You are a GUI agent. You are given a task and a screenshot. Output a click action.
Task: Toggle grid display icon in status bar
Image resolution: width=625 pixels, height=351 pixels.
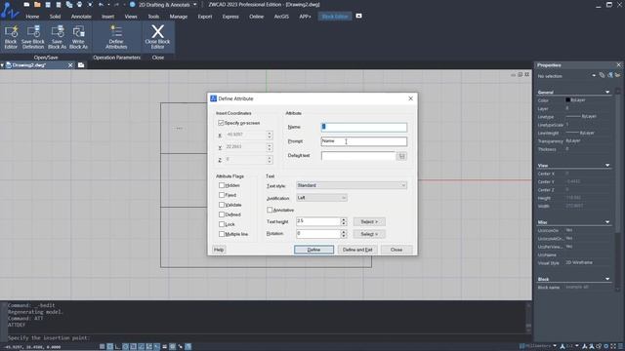pyautogui.click(x=110, y=347)
